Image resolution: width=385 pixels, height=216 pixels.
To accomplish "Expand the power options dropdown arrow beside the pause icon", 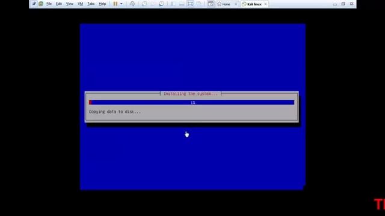I will click(122, 4).
